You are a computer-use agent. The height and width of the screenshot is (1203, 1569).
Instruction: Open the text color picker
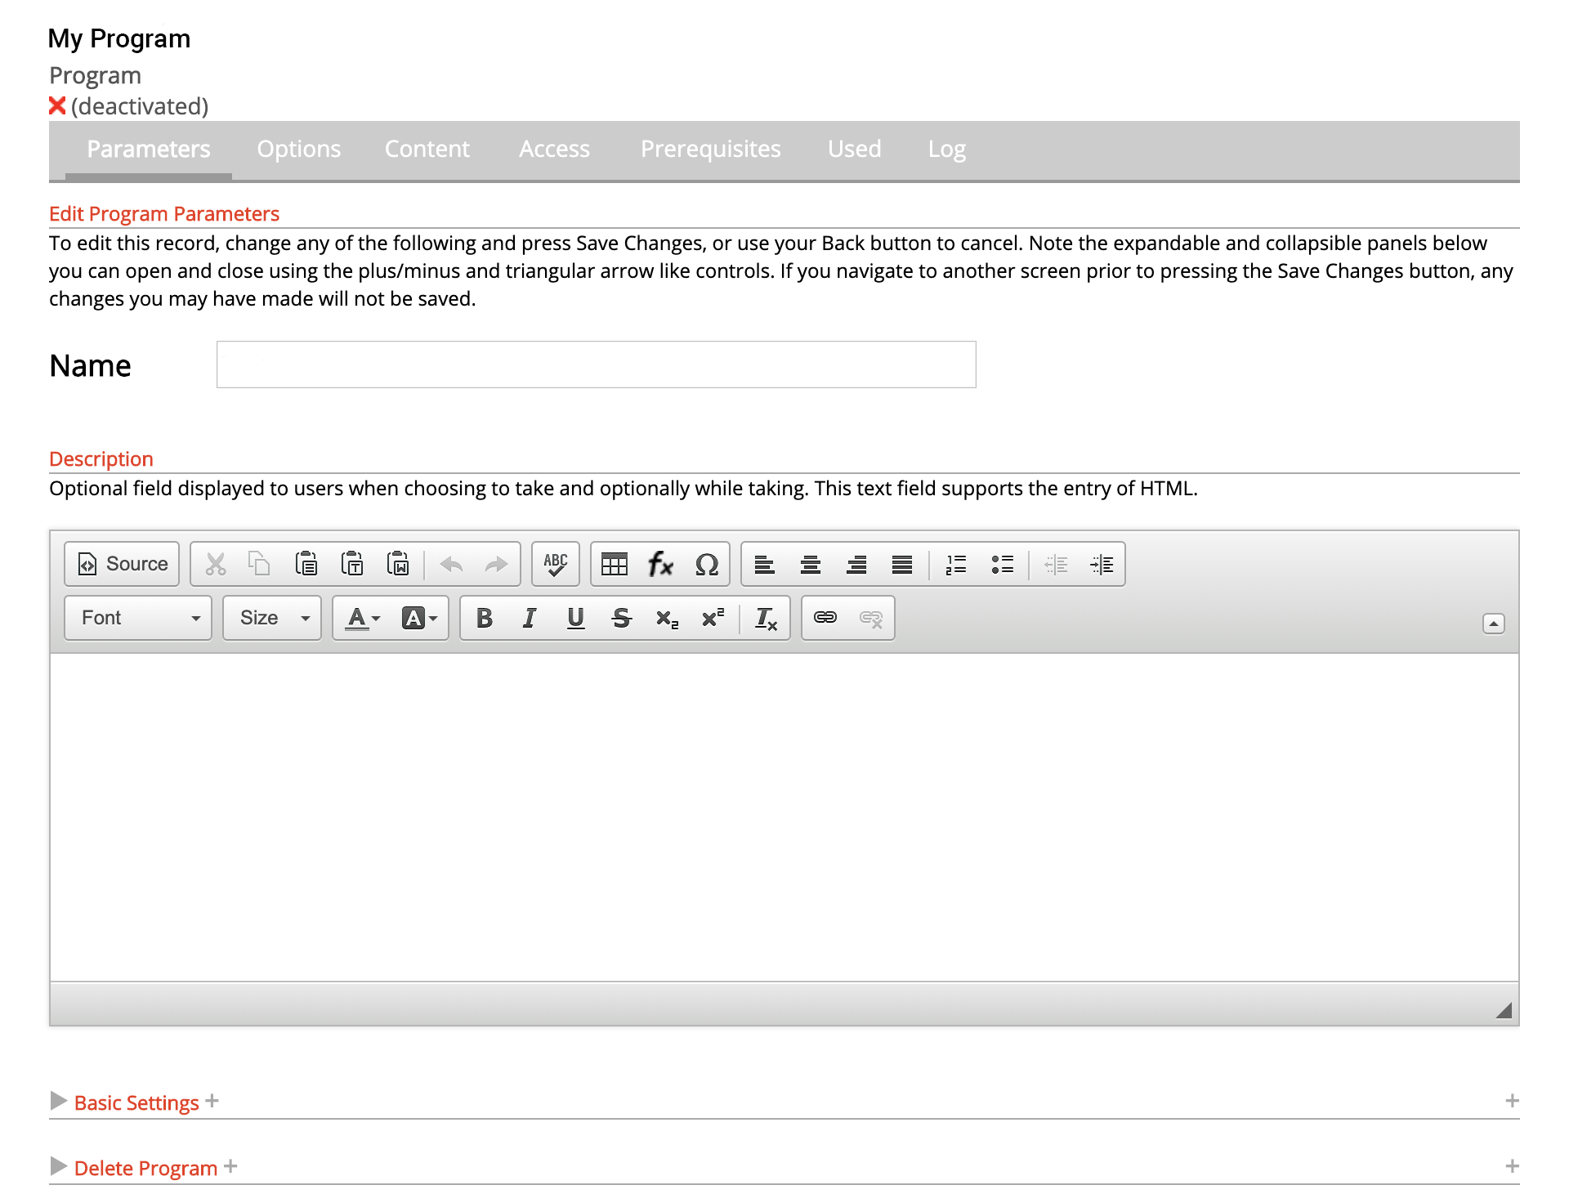click(363, 618)
